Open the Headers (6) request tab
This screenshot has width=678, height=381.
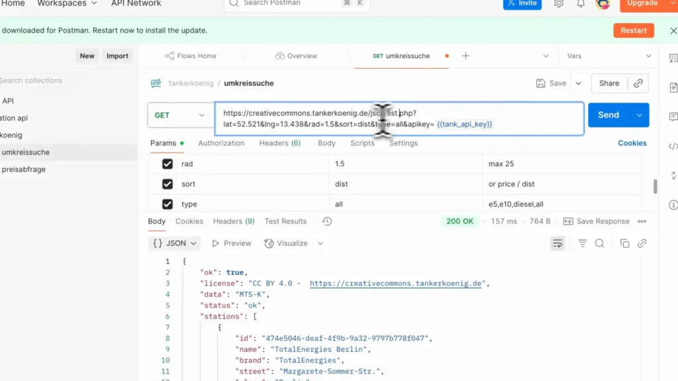(x=280, y=144)
